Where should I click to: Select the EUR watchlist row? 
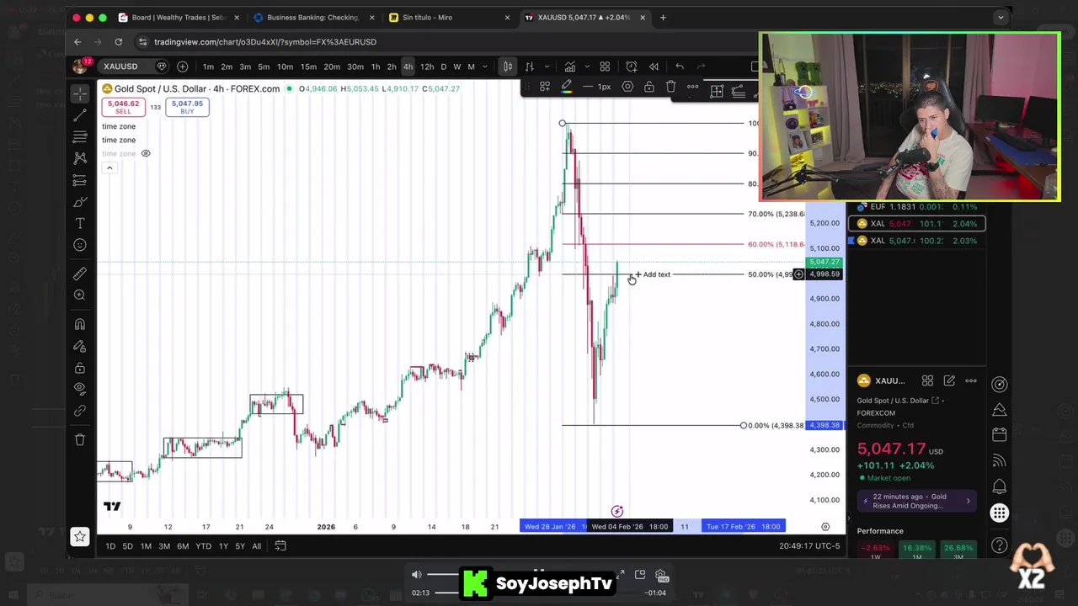pos(918,207)
